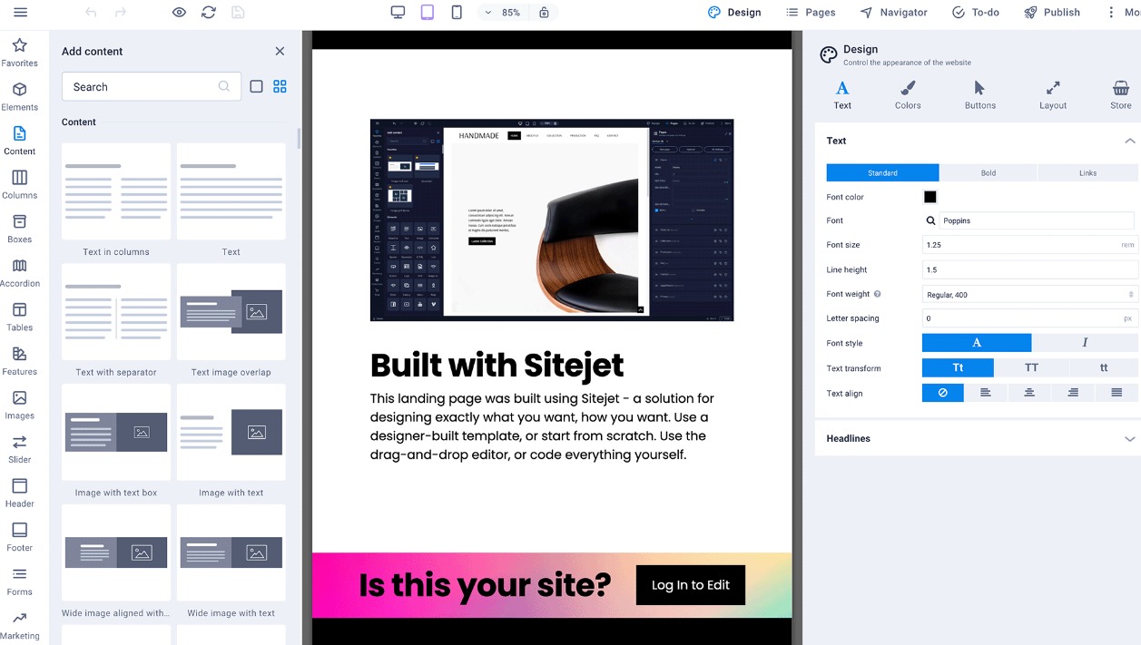The height and width of the screenshot is (645, 1141).
Task: Open the Buttons design tab
Action: click(980, 94)
